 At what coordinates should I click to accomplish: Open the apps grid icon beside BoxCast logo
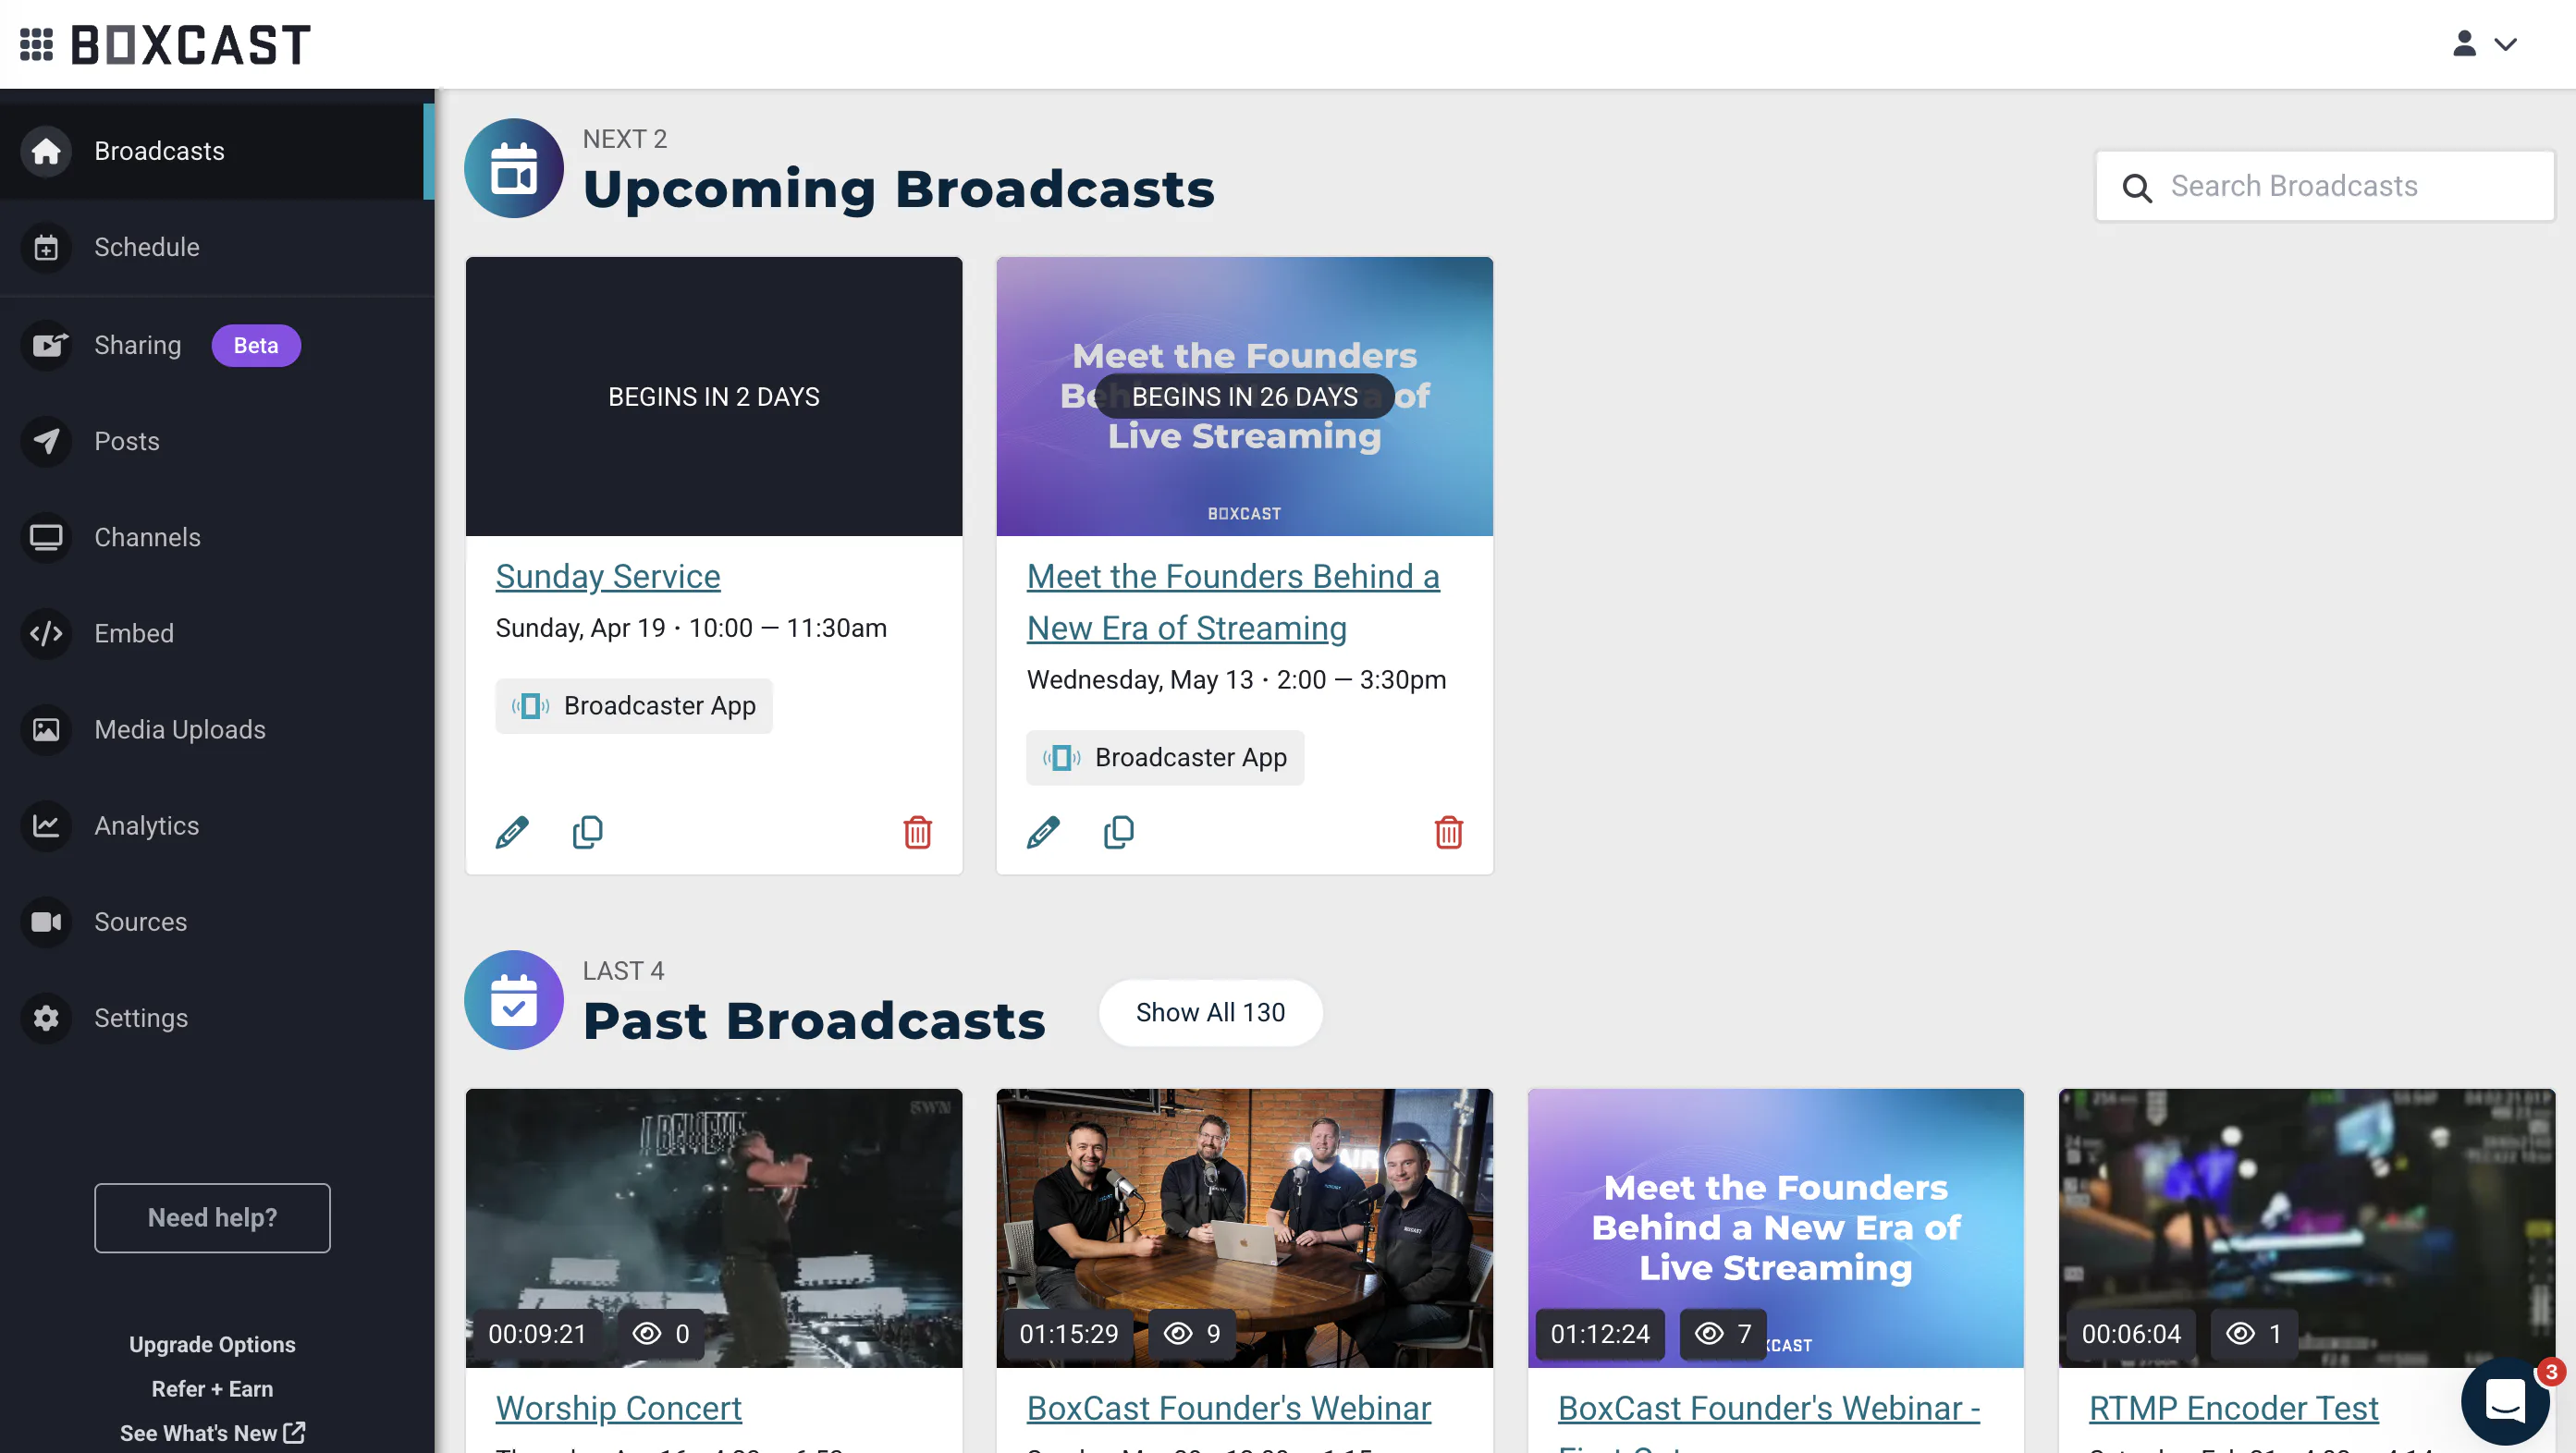(36, 44)
